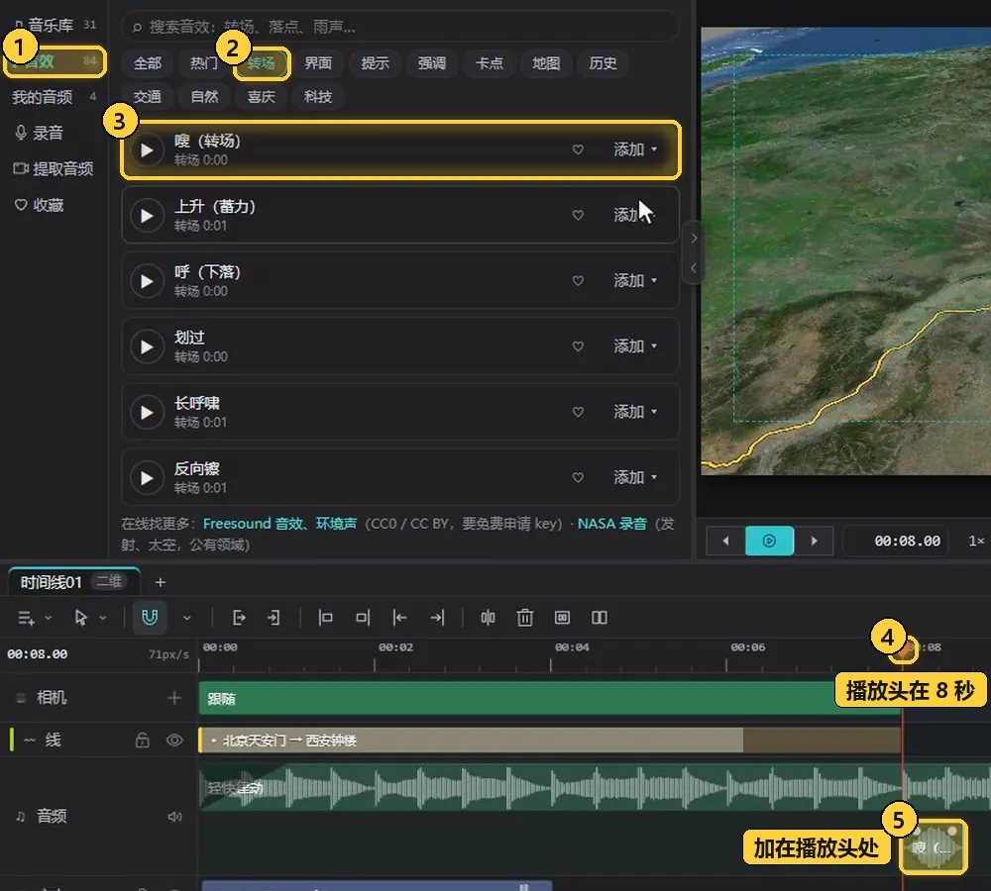
Task: Open the selection tool dropdown arrow
Action: click(x=103, y=618)
